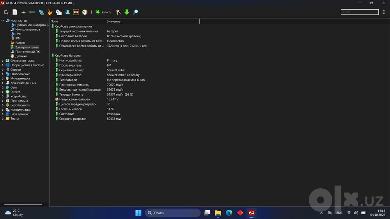The height and width of the screenshot is (219, 390).
Task: Expand the DirectX node
Action: [x=3, y=92]
